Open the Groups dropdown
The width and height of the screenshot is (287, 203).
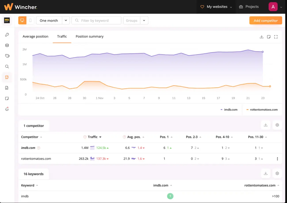(x=136, y=20)
